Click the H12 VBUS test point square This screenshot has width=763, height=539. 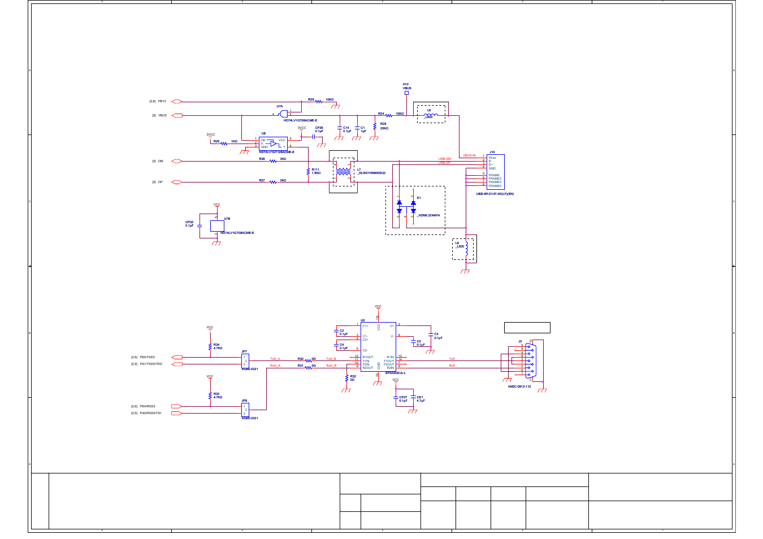click(406, 93)
